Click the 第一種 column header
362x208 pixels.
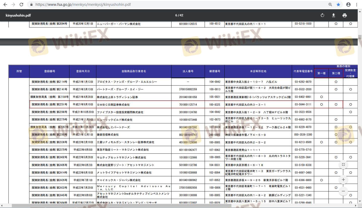coord(321,73)
